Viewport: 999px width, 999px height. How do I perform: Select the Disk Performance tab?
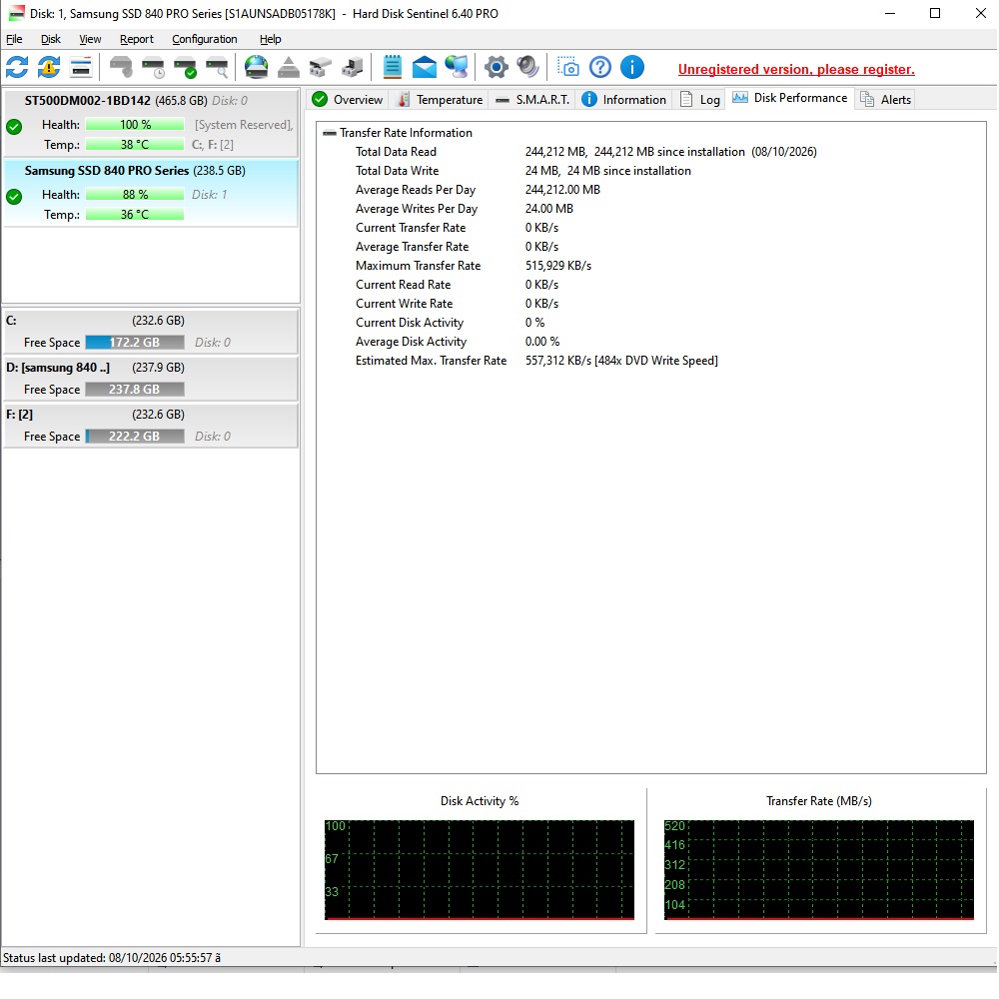(790, 98)
